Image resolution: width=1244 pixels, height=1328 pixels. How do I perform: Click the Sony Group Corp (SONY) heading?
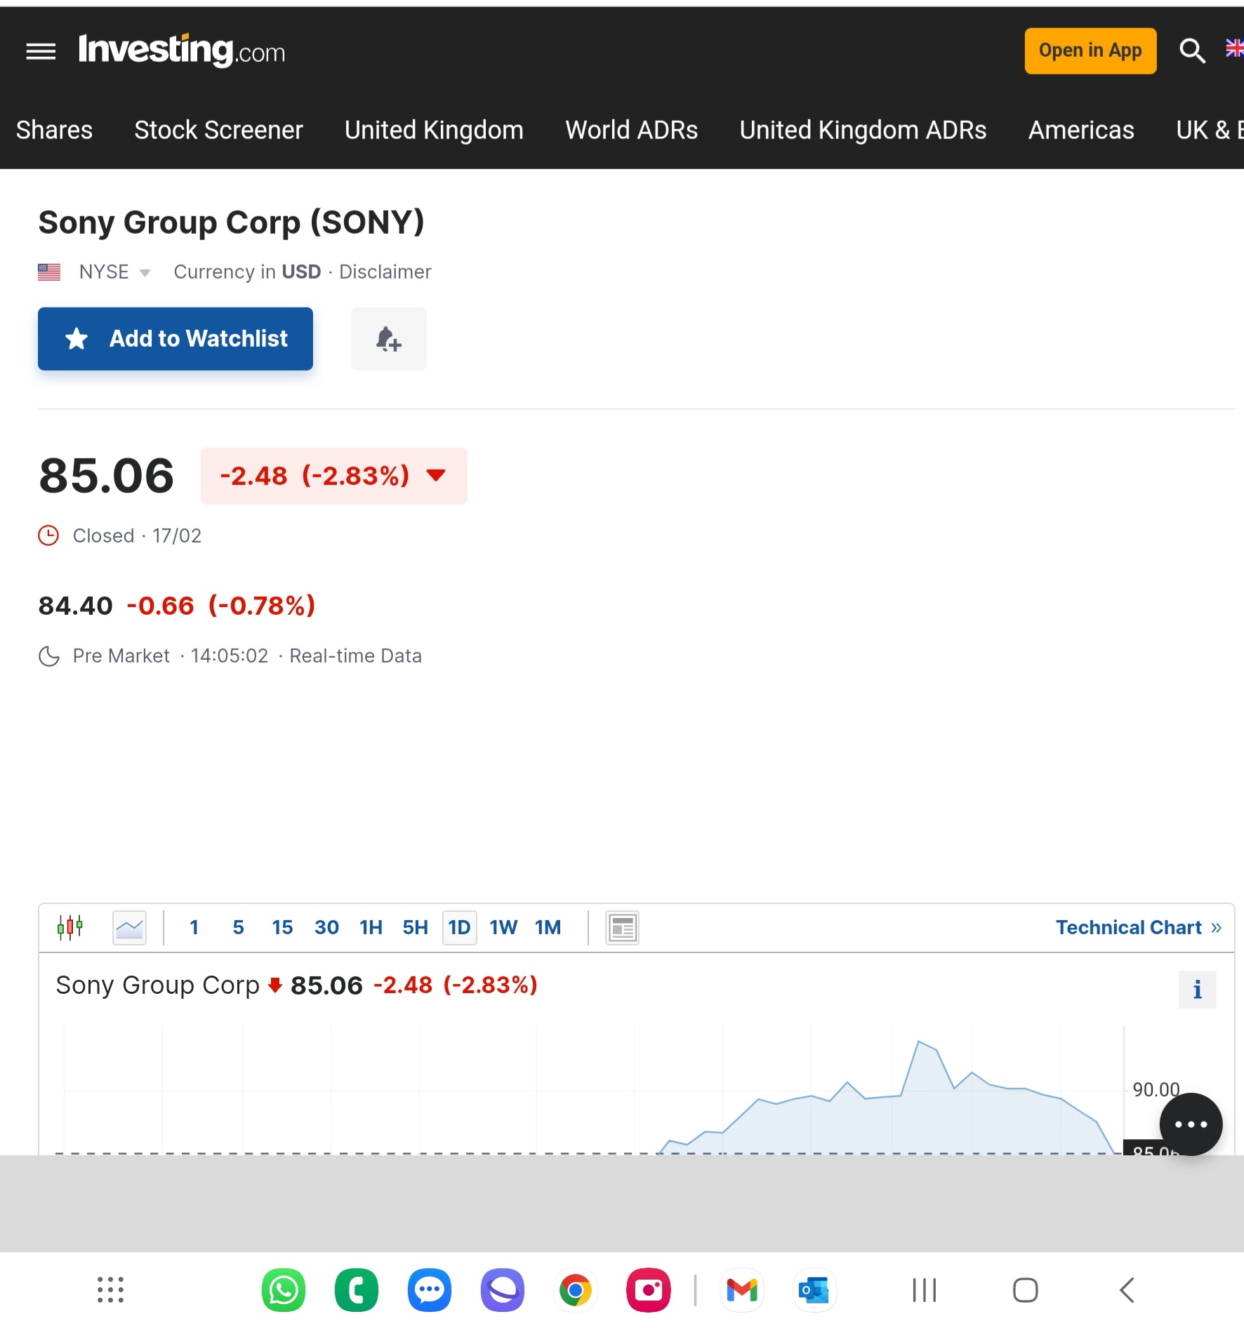(231, 223)
